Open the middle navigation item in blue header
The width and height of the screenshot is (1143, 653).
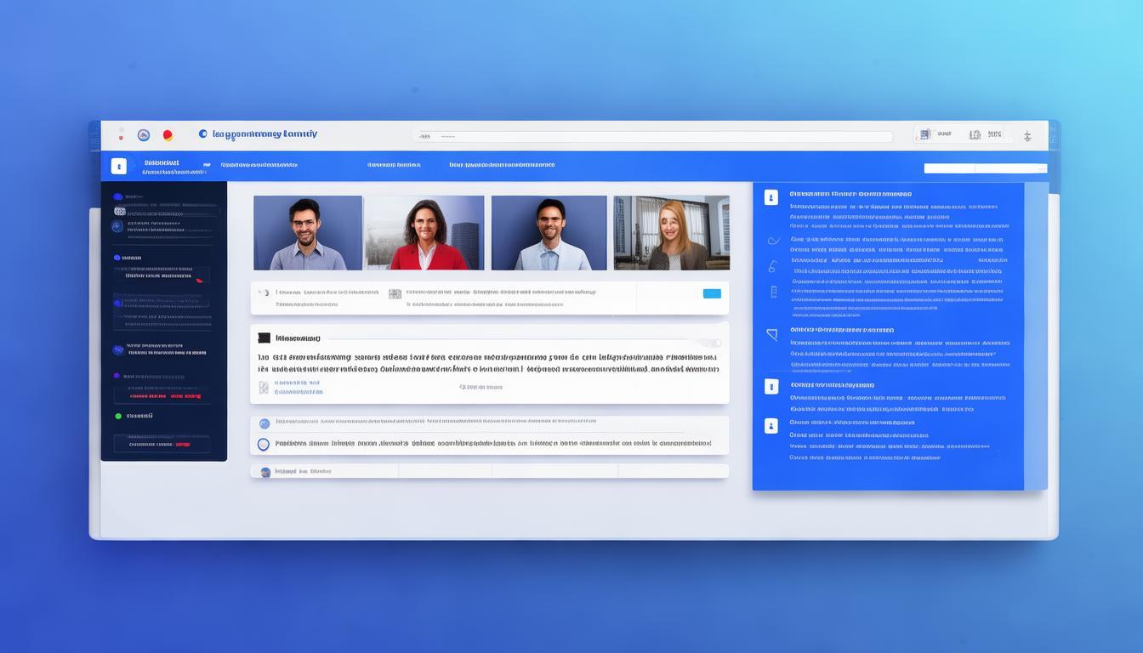[394, 165]
